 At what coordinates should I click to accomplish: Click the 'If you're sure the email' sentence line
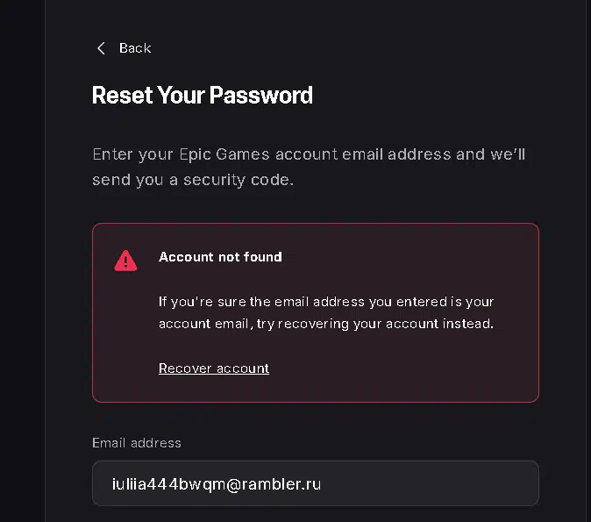(326, 302)
